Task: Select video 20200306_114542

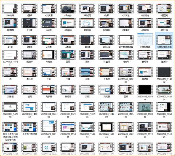Action: point(164,75)
